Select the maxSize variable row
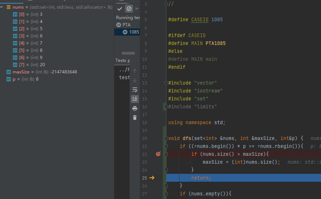The height and width of the screenshot is (199, 321). tap(57, 72)
